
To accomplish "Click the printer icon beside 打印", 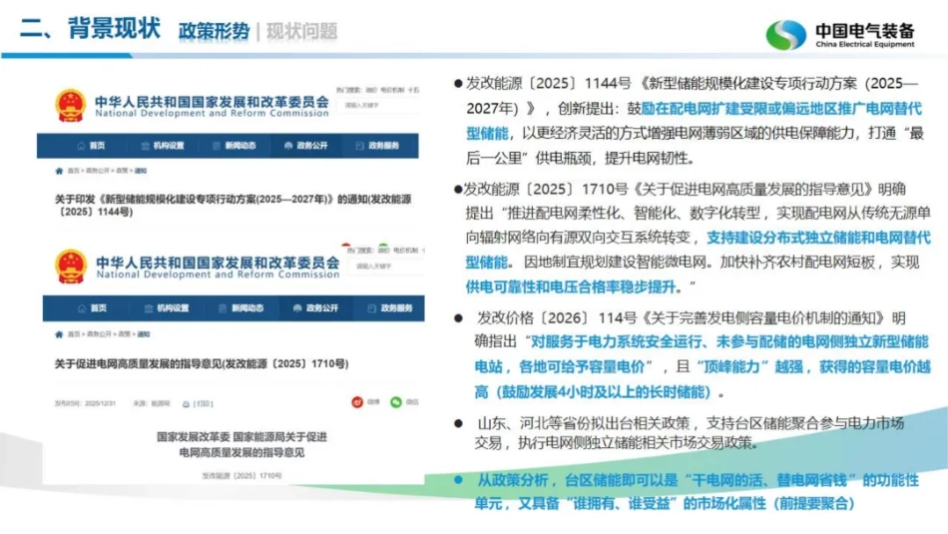I will pyautogui.click(x=186, y=404).
